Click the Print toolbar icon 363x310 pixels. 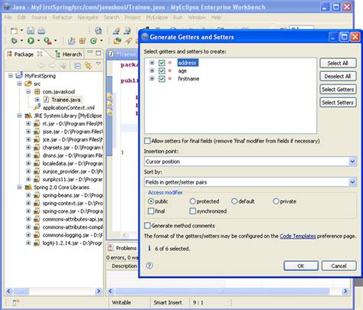click(41, 31)
